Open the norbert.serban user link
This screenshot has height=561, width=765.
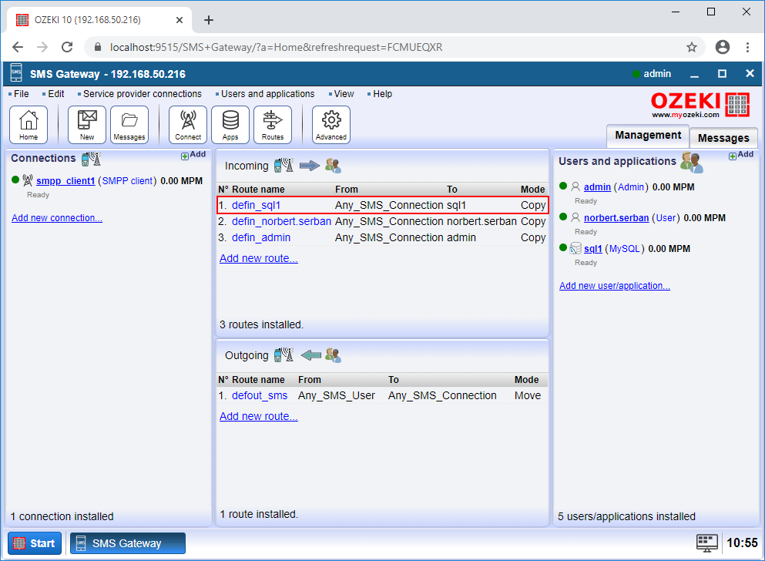pyautogui.click(x=619, y=217)
